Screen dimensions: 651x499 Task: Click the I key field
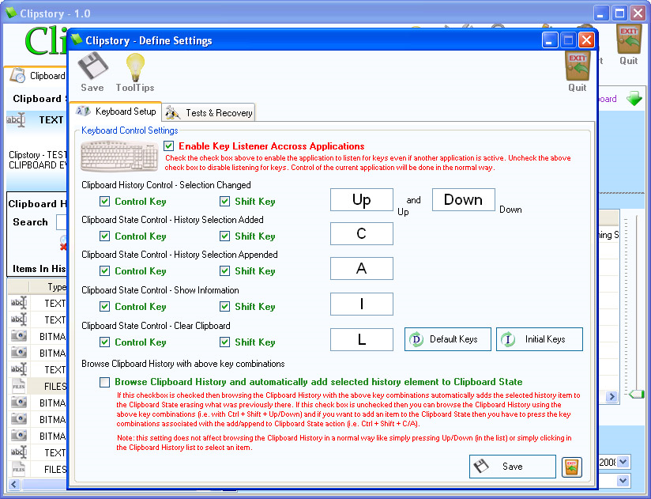pos(362,304)
